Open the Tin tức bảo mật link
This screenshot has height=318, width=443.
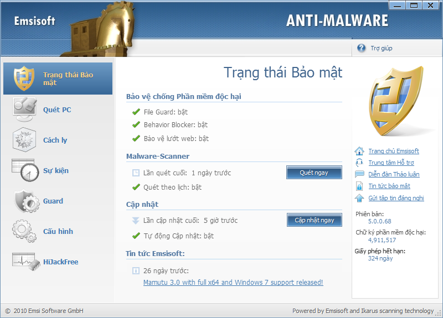(389, 186)
